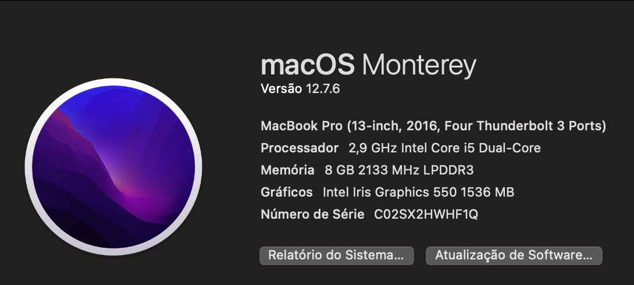
Task: Click the bold macOS title word
Action: point(308,65)
